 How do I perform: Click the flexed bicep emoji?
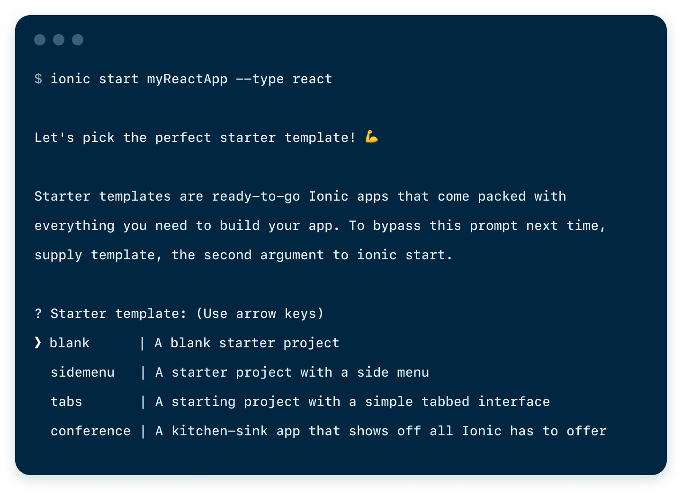click(x=372, y=137)
